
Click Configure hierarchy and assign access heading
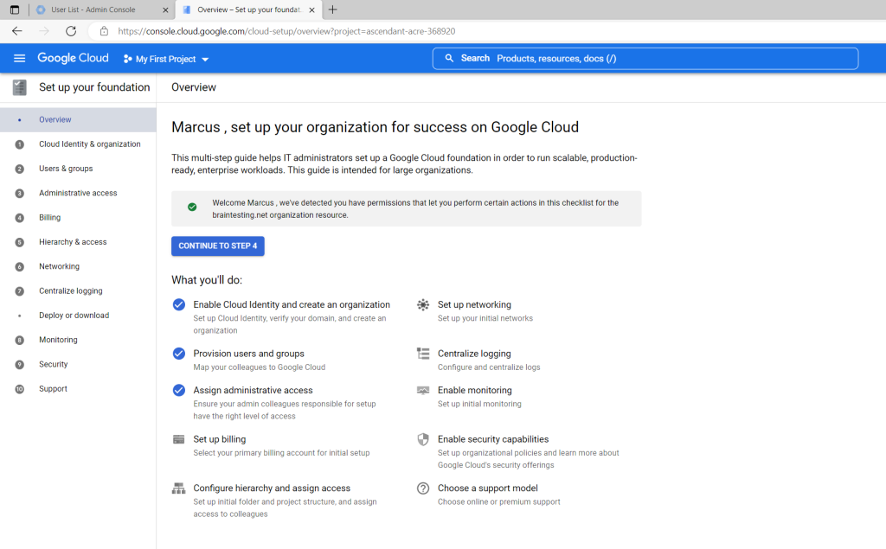coord(272,488)
